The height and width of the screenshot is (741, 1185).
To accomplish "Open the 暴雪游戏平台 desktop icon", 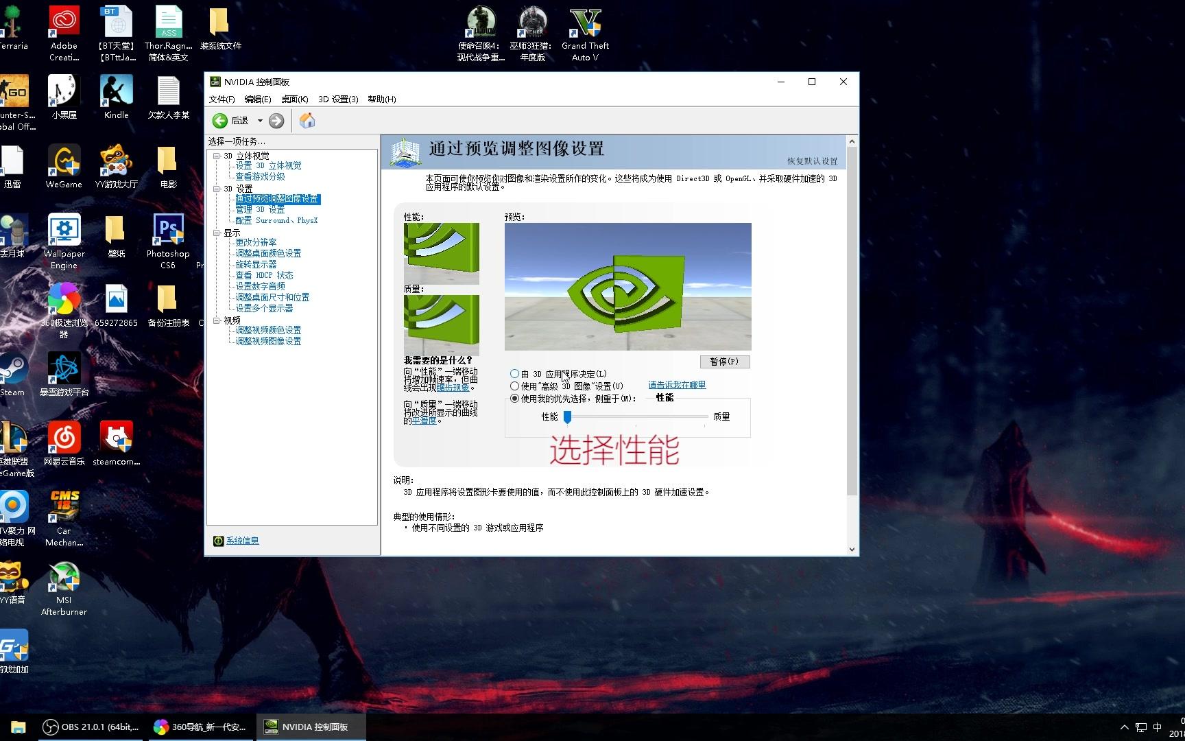I will tap(64, 375).
